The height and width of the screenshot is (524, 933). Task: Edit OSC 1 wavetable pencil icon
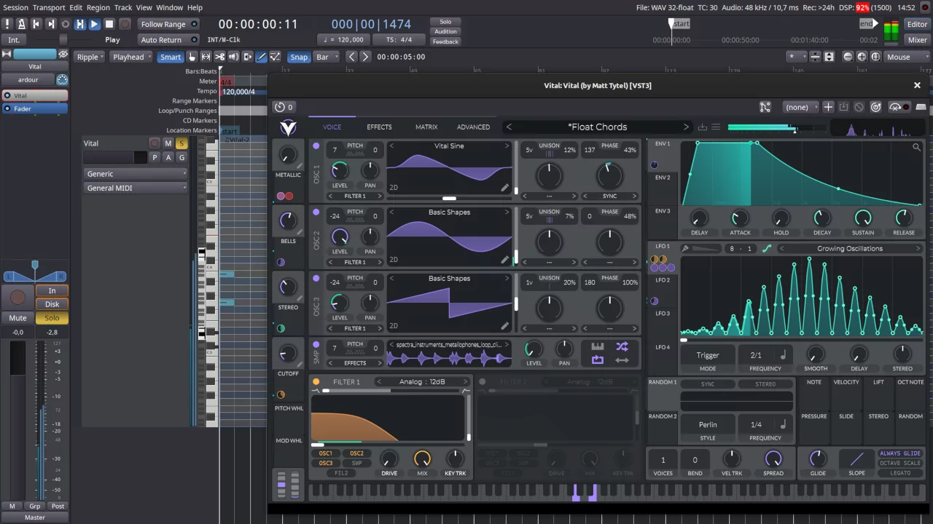click(504, 188)
